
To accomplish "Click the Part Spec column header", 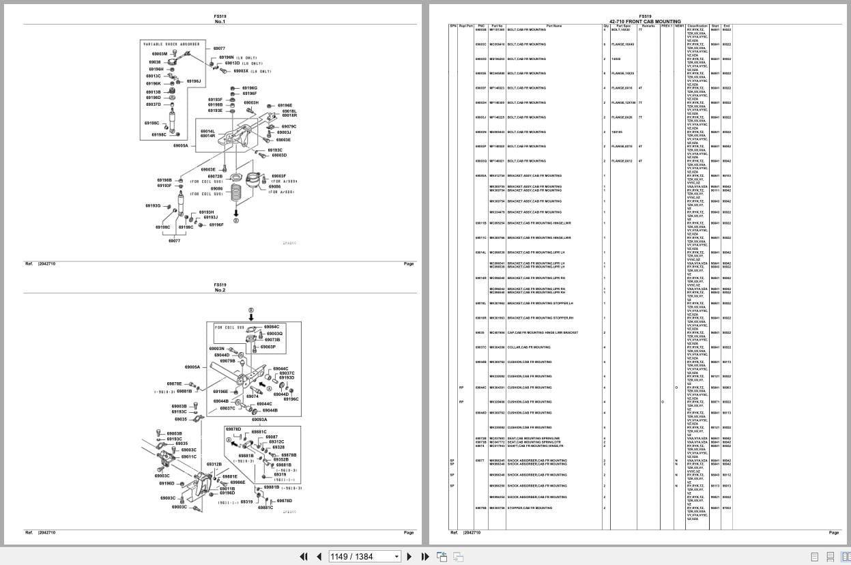I will (623, 26).
